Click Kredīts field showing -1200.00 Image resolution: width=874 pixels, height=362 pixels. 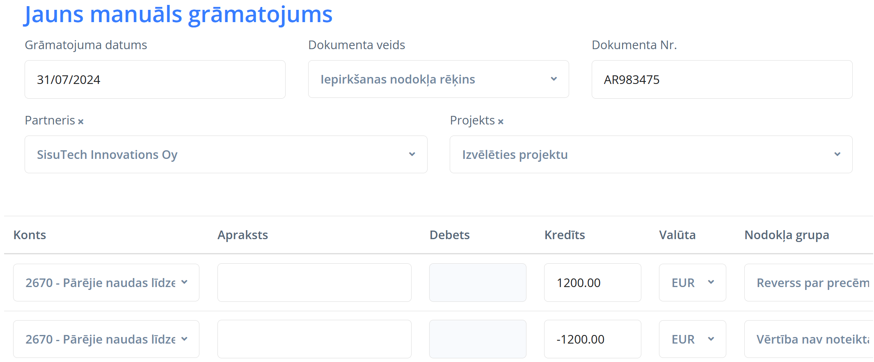pyautogui.click(x=592, y=339)
